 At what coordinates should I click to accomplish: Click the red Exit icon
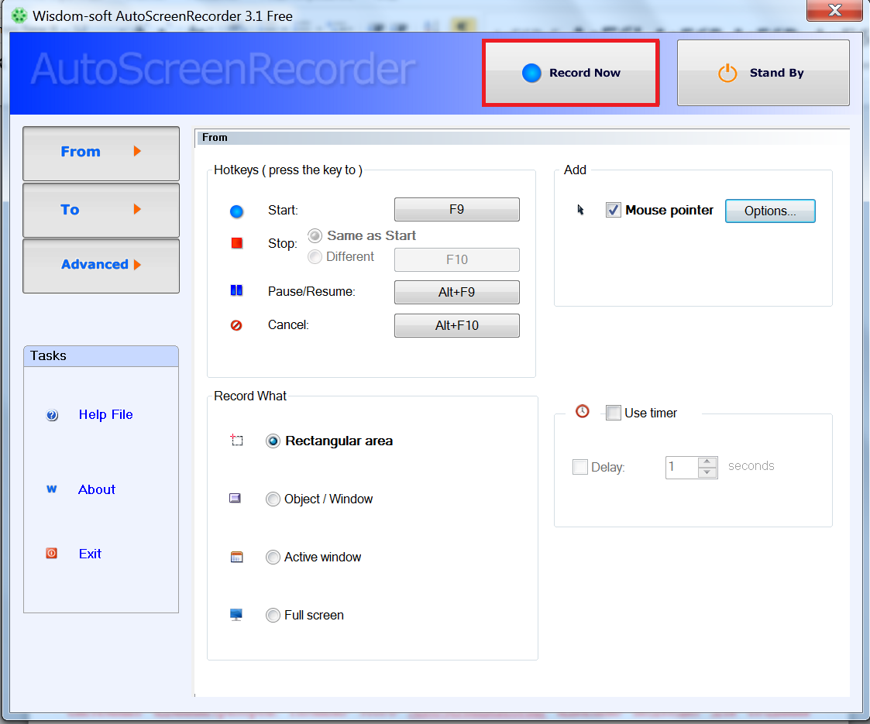click(52, 553)
